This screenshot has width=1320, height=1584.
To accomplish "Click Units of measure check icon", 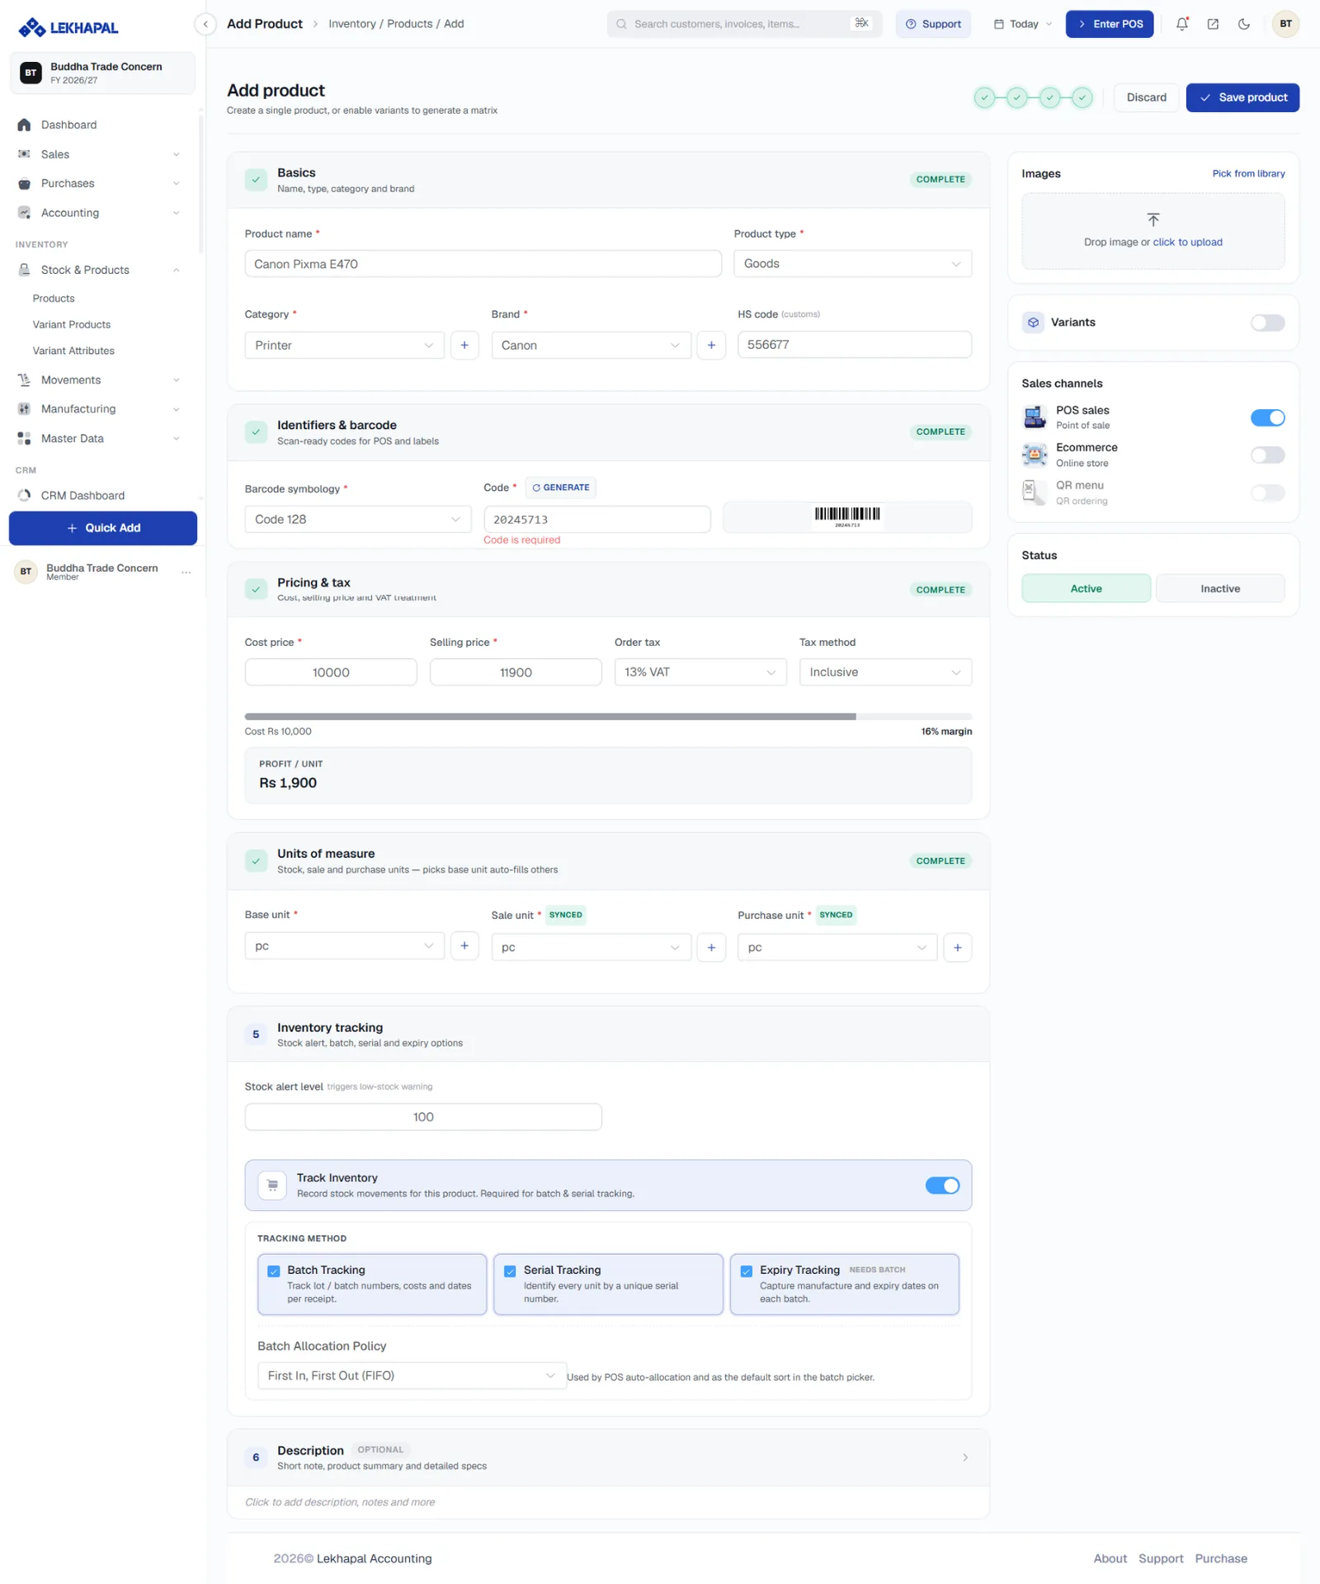I will tap(256, 860).
